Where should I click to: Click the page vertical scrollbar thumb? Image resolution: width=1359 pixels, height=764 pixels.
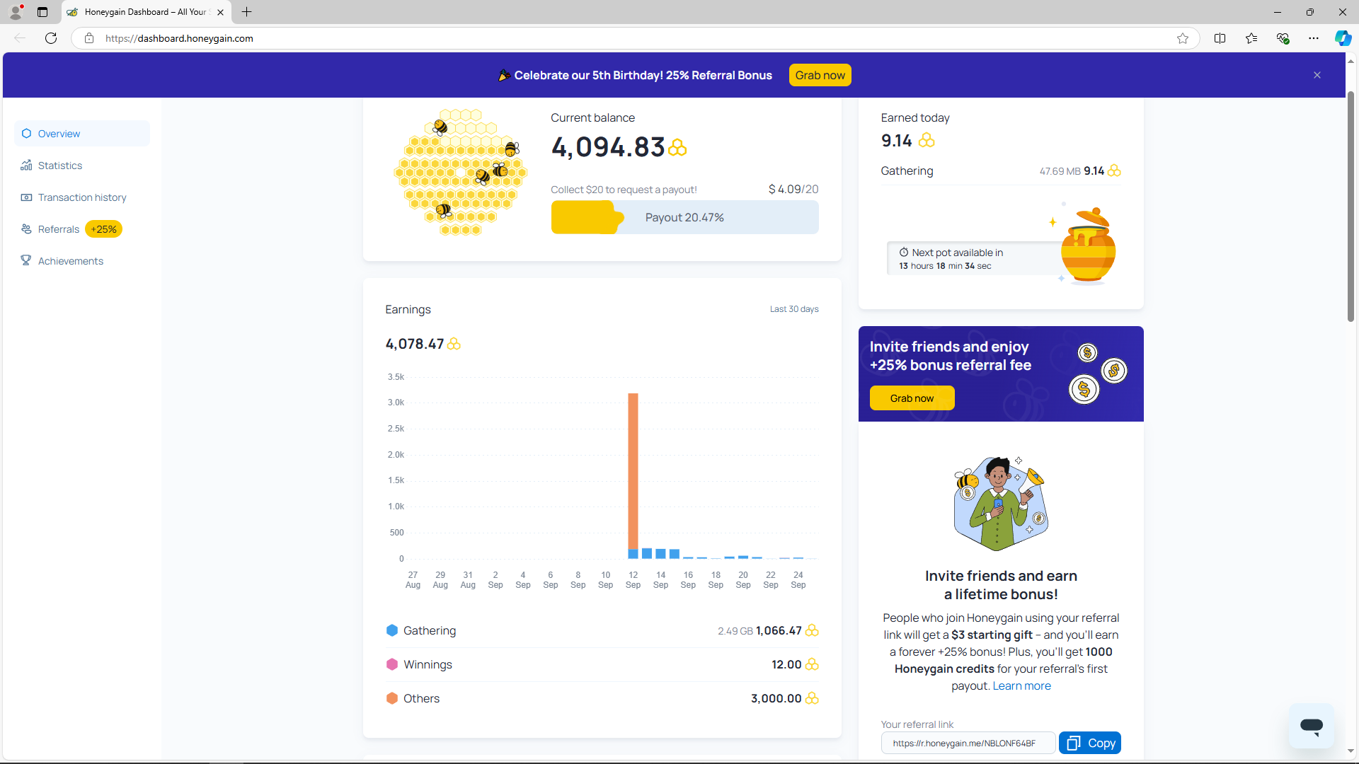click(x=1351, y=205)
